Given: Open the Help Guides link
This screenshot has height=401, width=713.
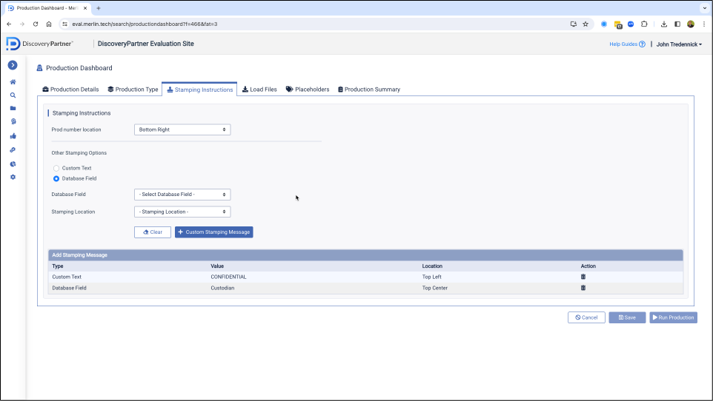Looking at the screenshot, I should point(627,44).
